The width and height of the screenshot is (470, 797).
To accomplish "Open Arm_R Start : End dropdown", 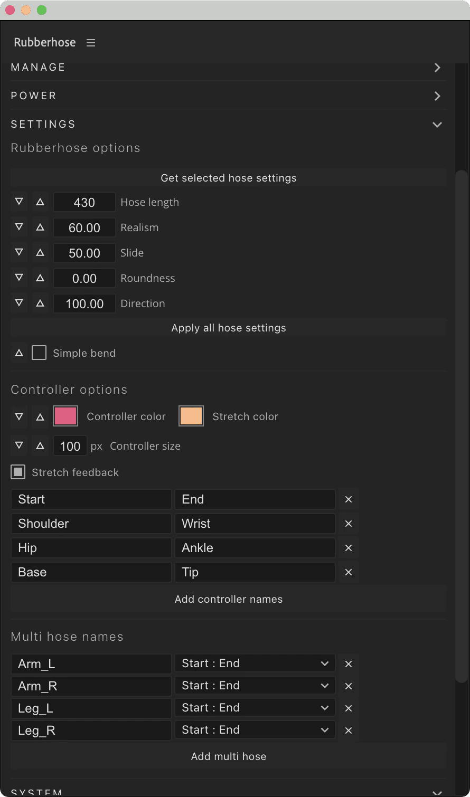I will (x=255, y=686).
